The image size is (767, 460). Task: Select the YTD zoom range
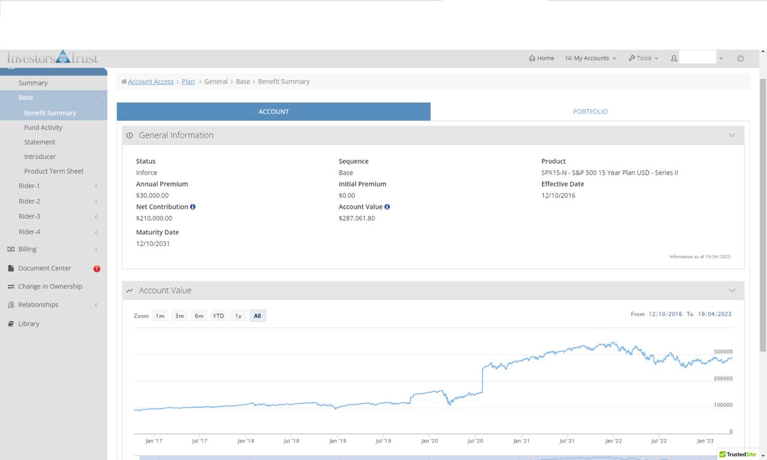click(x=218, y=316)
